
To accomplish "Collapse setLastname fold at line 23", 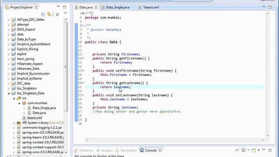I will point(83,95).
